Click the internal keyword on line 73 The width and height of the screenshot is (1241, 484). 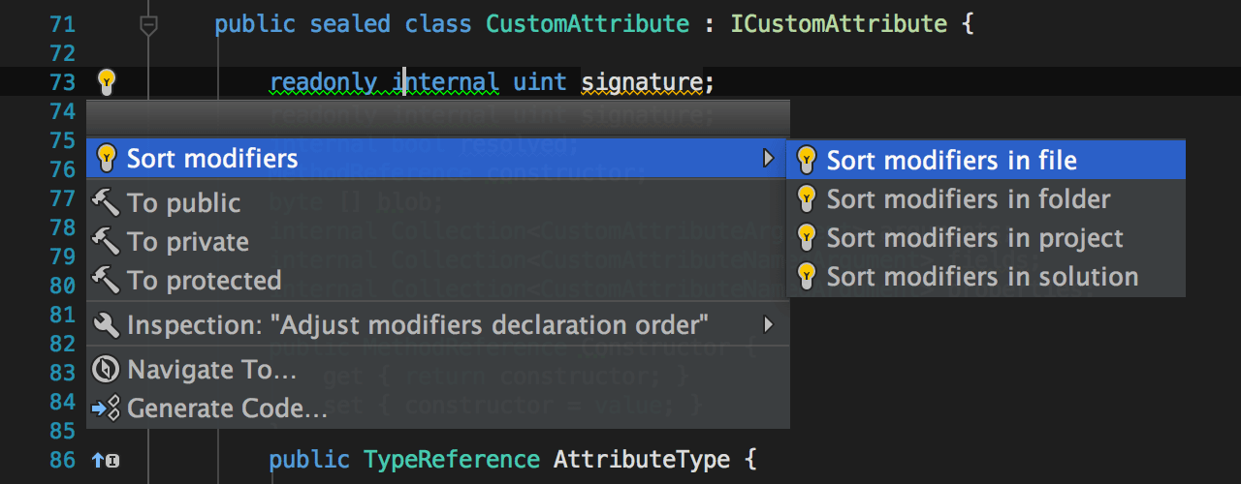446,82
